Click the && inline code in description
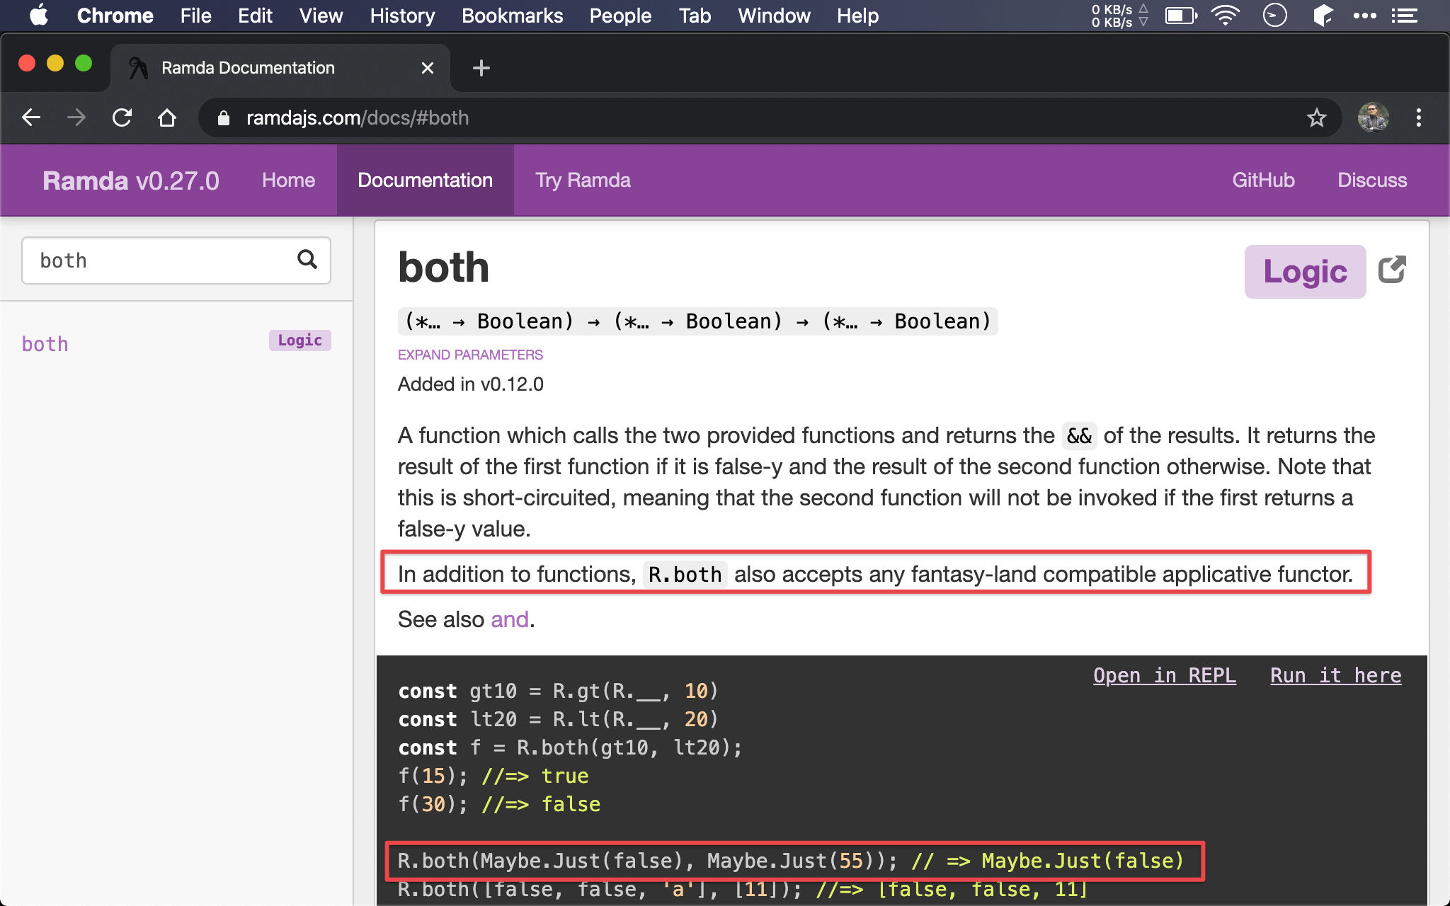The image size is (1450, 906). [1079, 435]
